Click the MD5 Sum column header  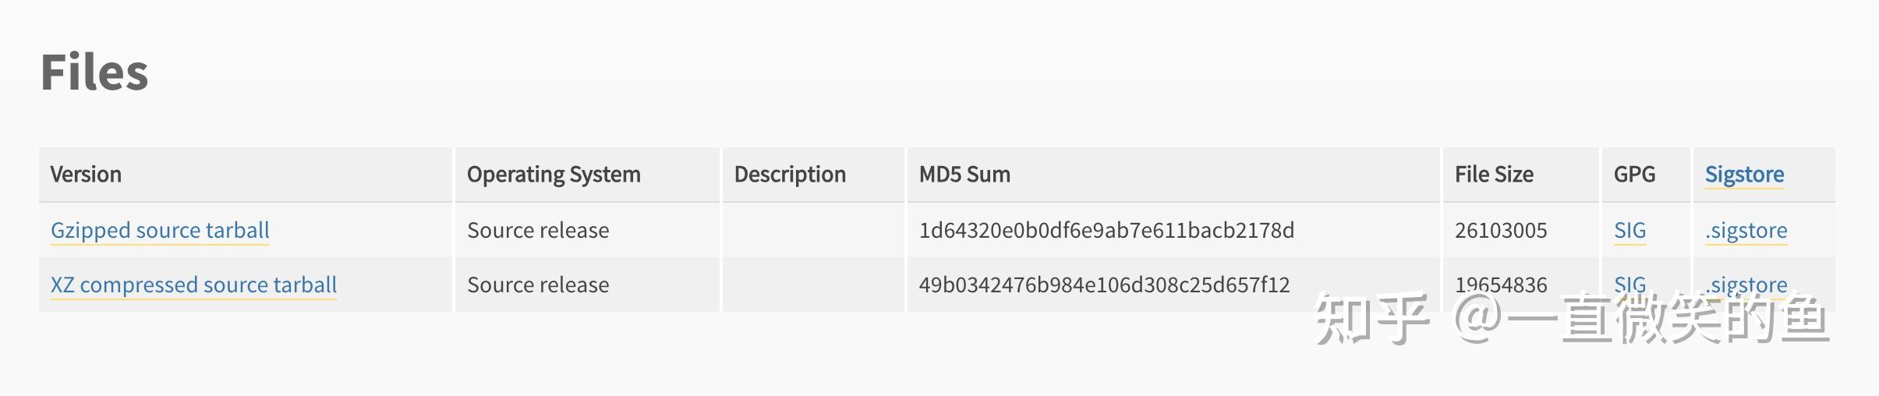click(964, 175)
